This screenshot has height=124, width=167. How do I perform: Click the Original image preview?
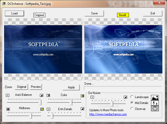coord(43,49)
